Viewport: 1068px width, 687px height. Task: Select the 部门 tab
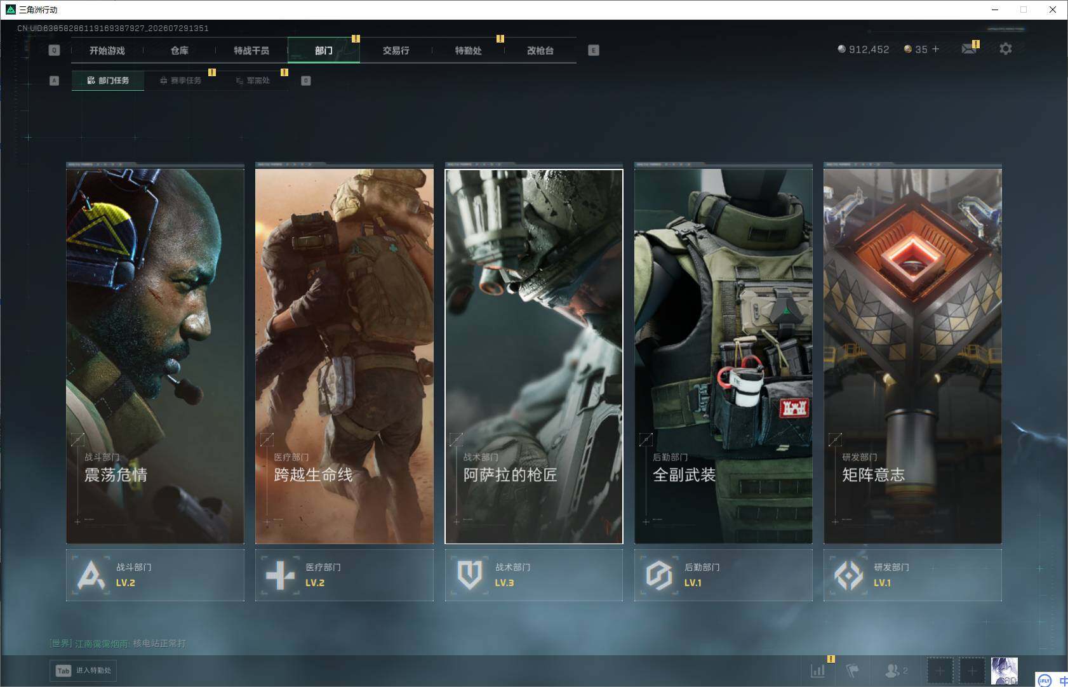point(324,50)
